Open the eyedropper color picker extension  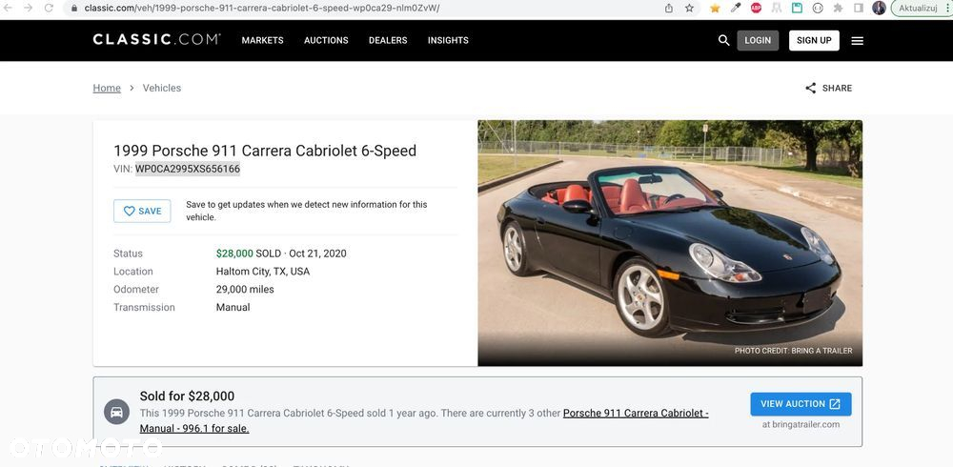pos(736,8)
